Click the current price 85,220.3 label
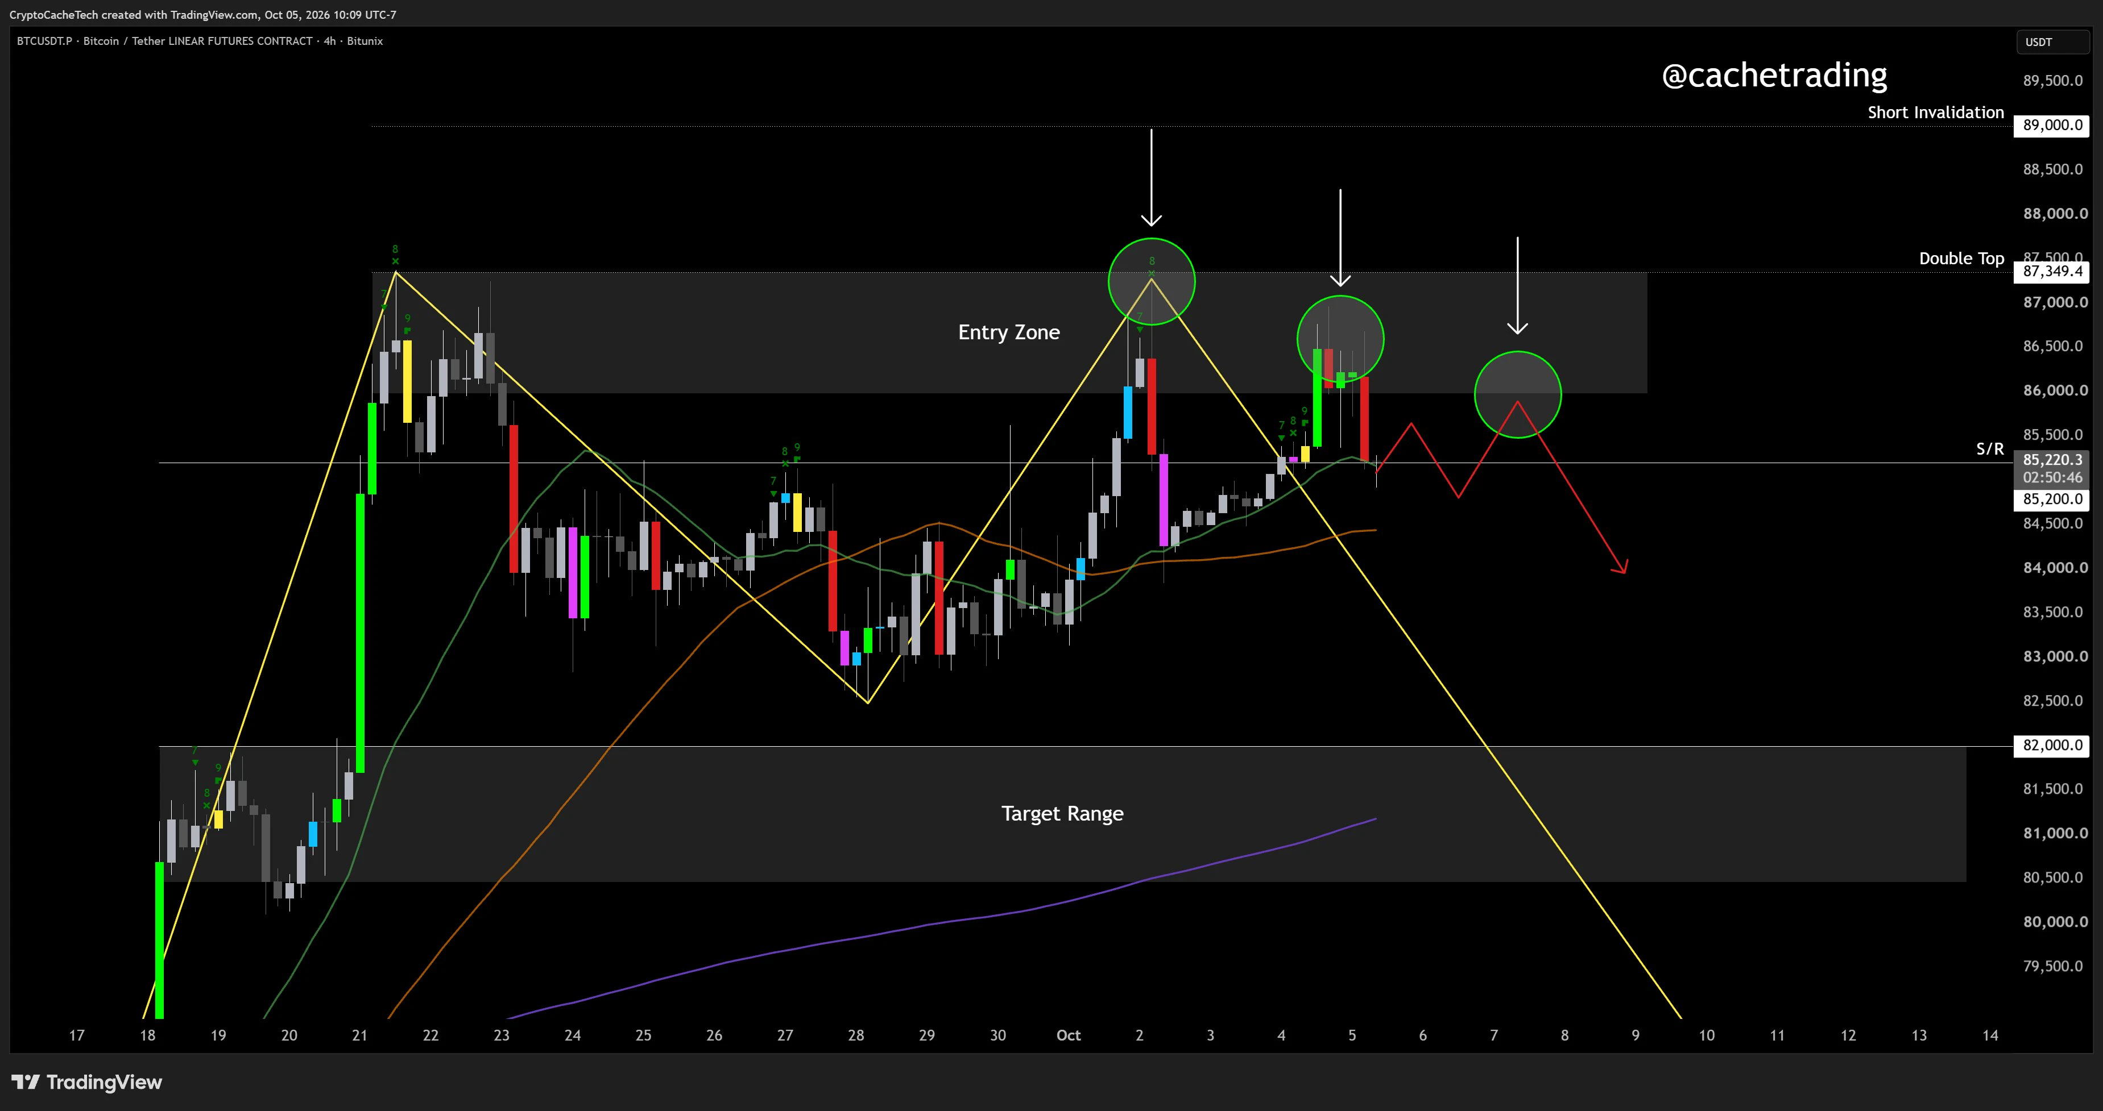This screenshot has width=2103, height=1111. (2052, 460)
